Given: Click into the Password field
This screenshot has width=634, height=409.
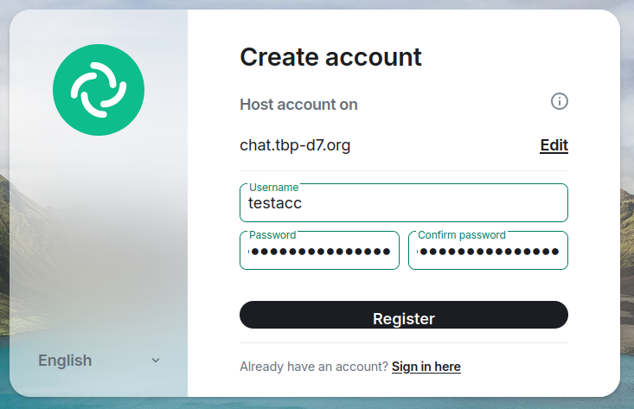Looking at the screenshot, I should [319, 251].
